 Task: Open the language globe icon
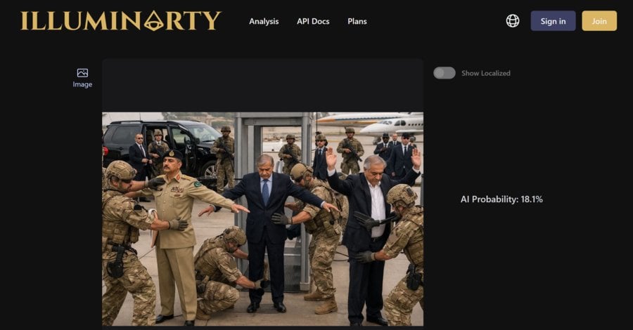tap(513, 21)
